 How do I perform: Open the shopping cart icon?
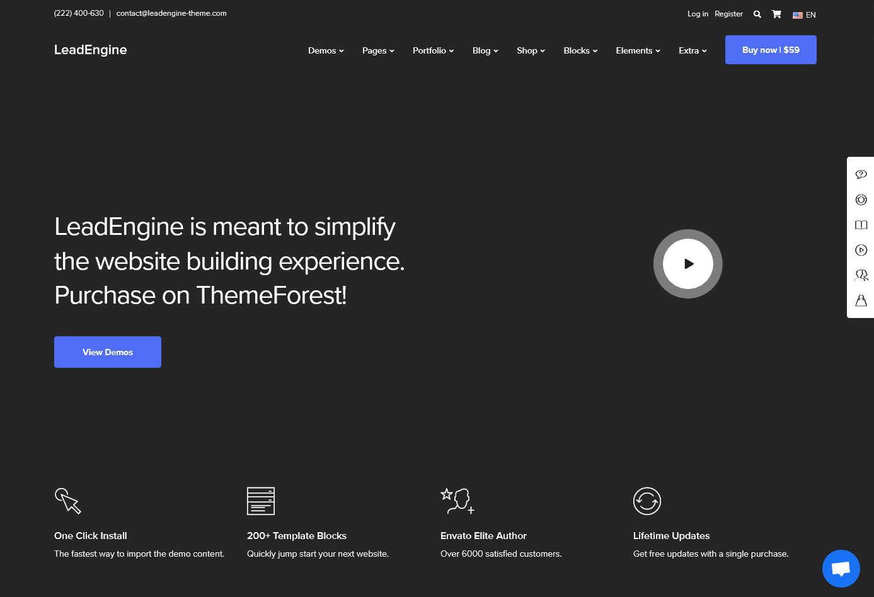pyautogui.click(x=776, y=14)
